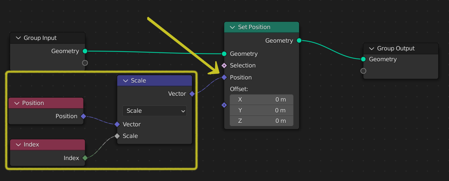Click the Offset Y value field

pyautogui.click(x=261, y=110)
